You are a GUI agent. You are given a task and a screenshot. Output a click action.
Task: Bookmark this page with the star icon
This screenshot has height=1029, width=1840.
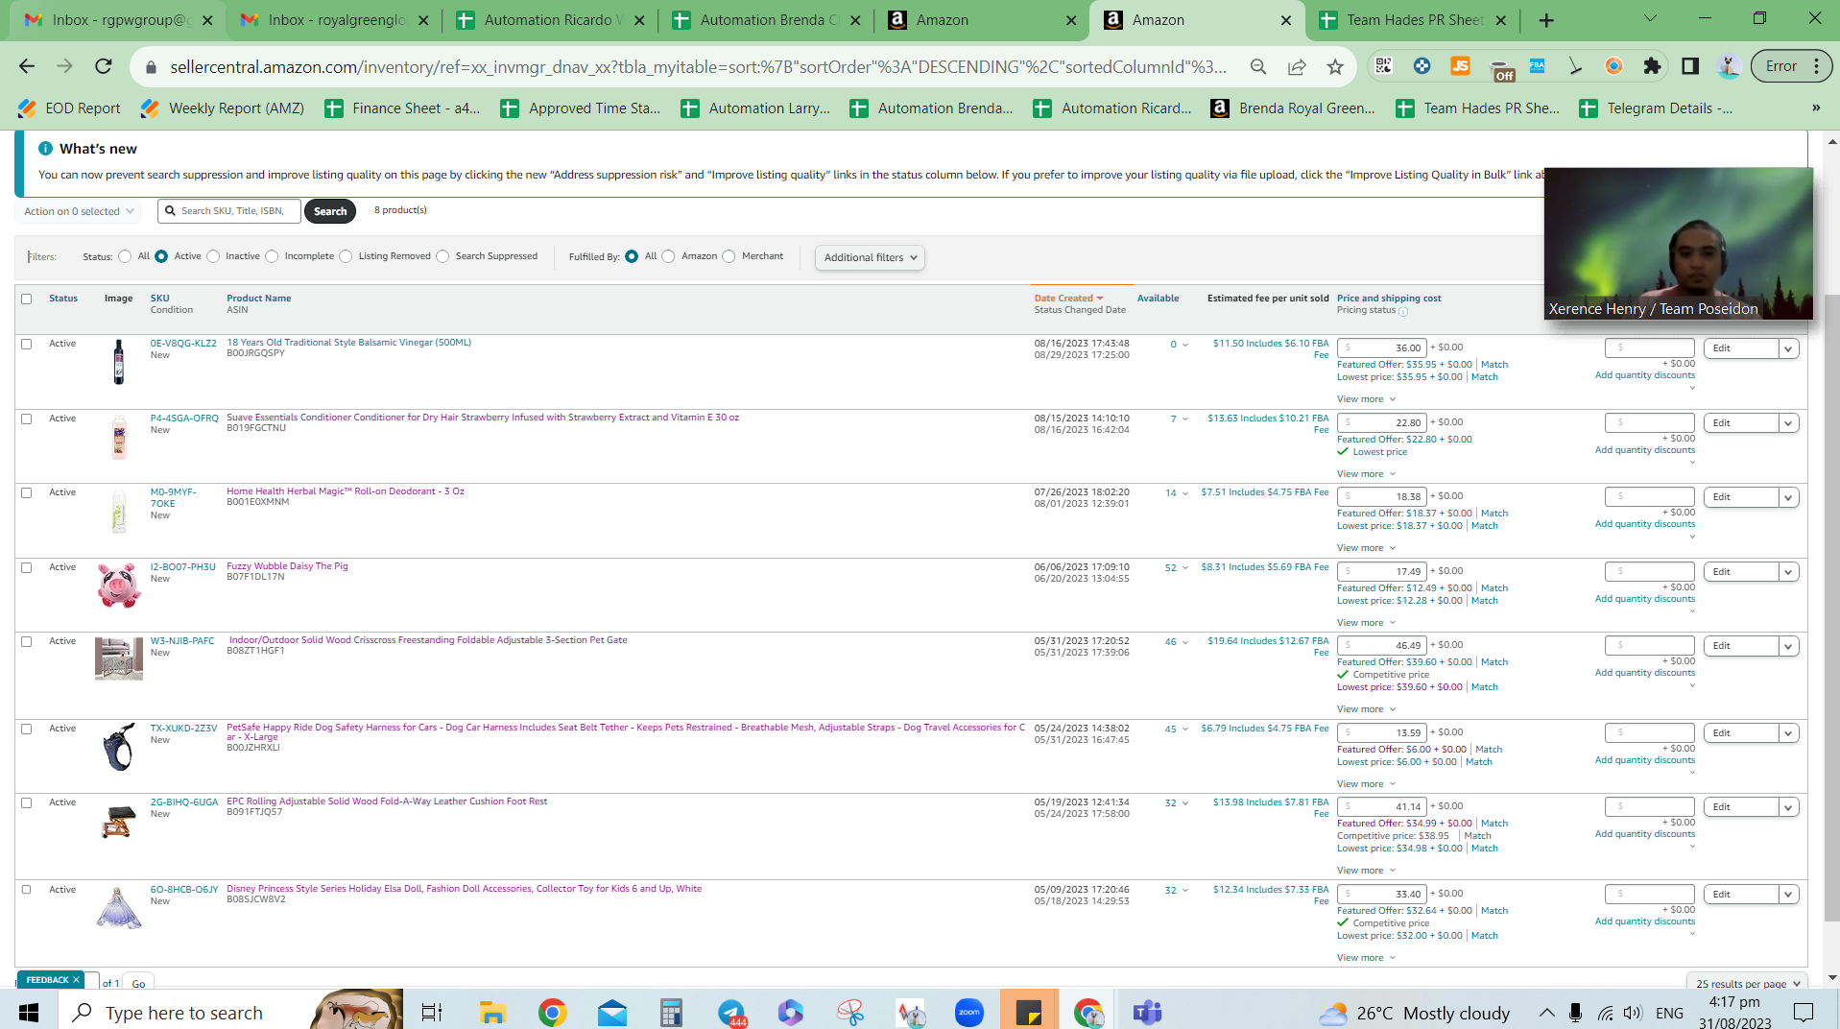click(x=1335, y=66)
